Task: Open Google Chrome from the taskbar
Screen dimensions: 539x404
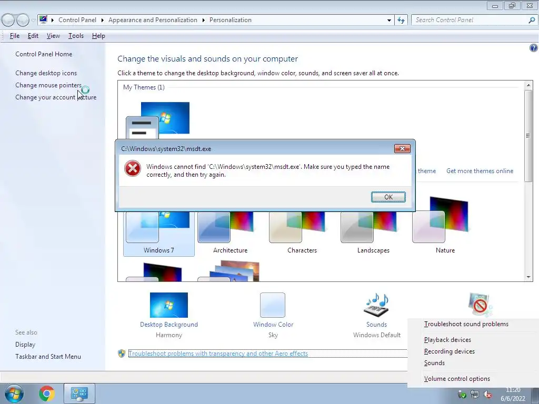Action: pos(46,393)
